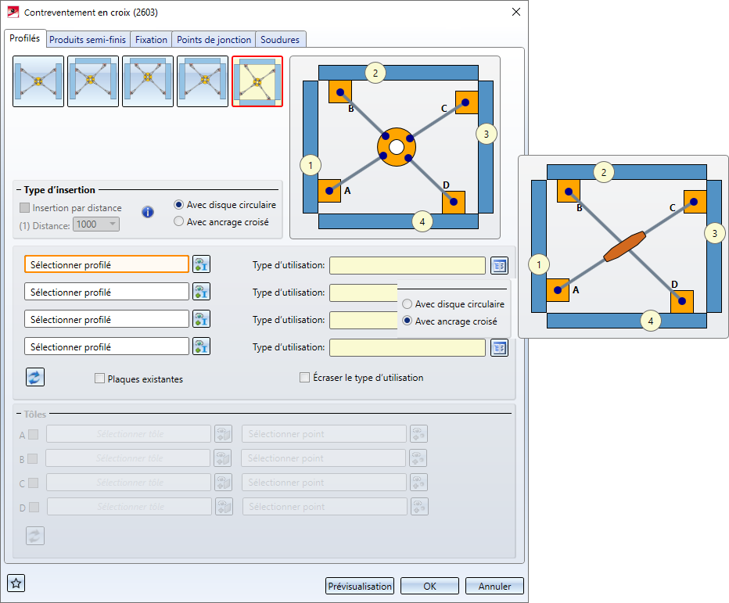Click the blue info icon near Distance
This screenshot has width=729, height=603.
click(x=147, y=212)
